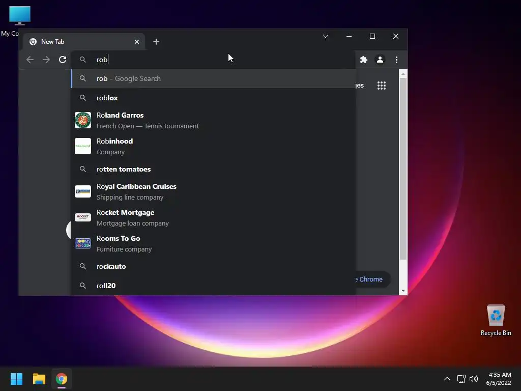Viewport: 521px width, 391px height.
Task: Open the tab search chevron
Action: coord(326,36)
